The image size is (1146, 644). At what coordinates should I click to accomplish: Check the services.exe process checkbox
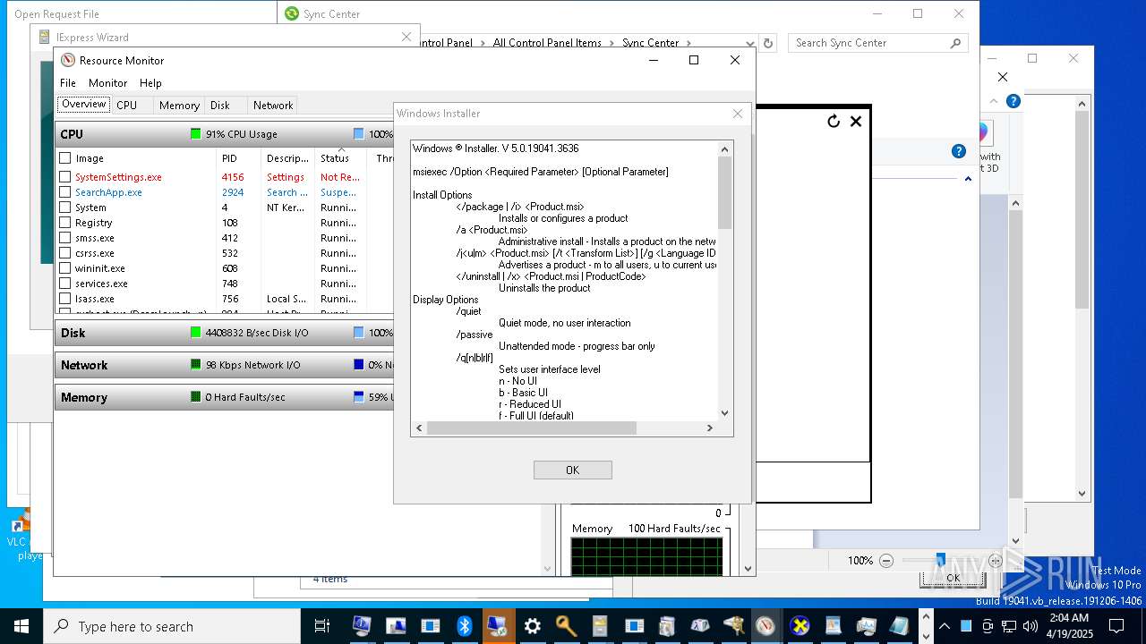[x=64, y=284]
